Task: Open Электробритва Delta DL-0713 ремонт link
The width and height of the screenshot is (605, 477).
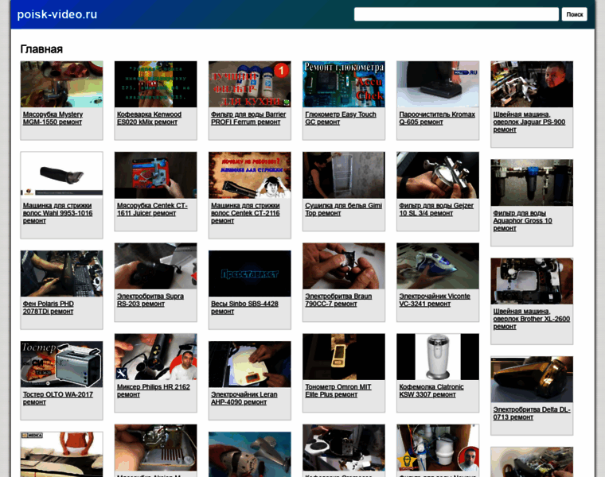Action: point(532,413)
